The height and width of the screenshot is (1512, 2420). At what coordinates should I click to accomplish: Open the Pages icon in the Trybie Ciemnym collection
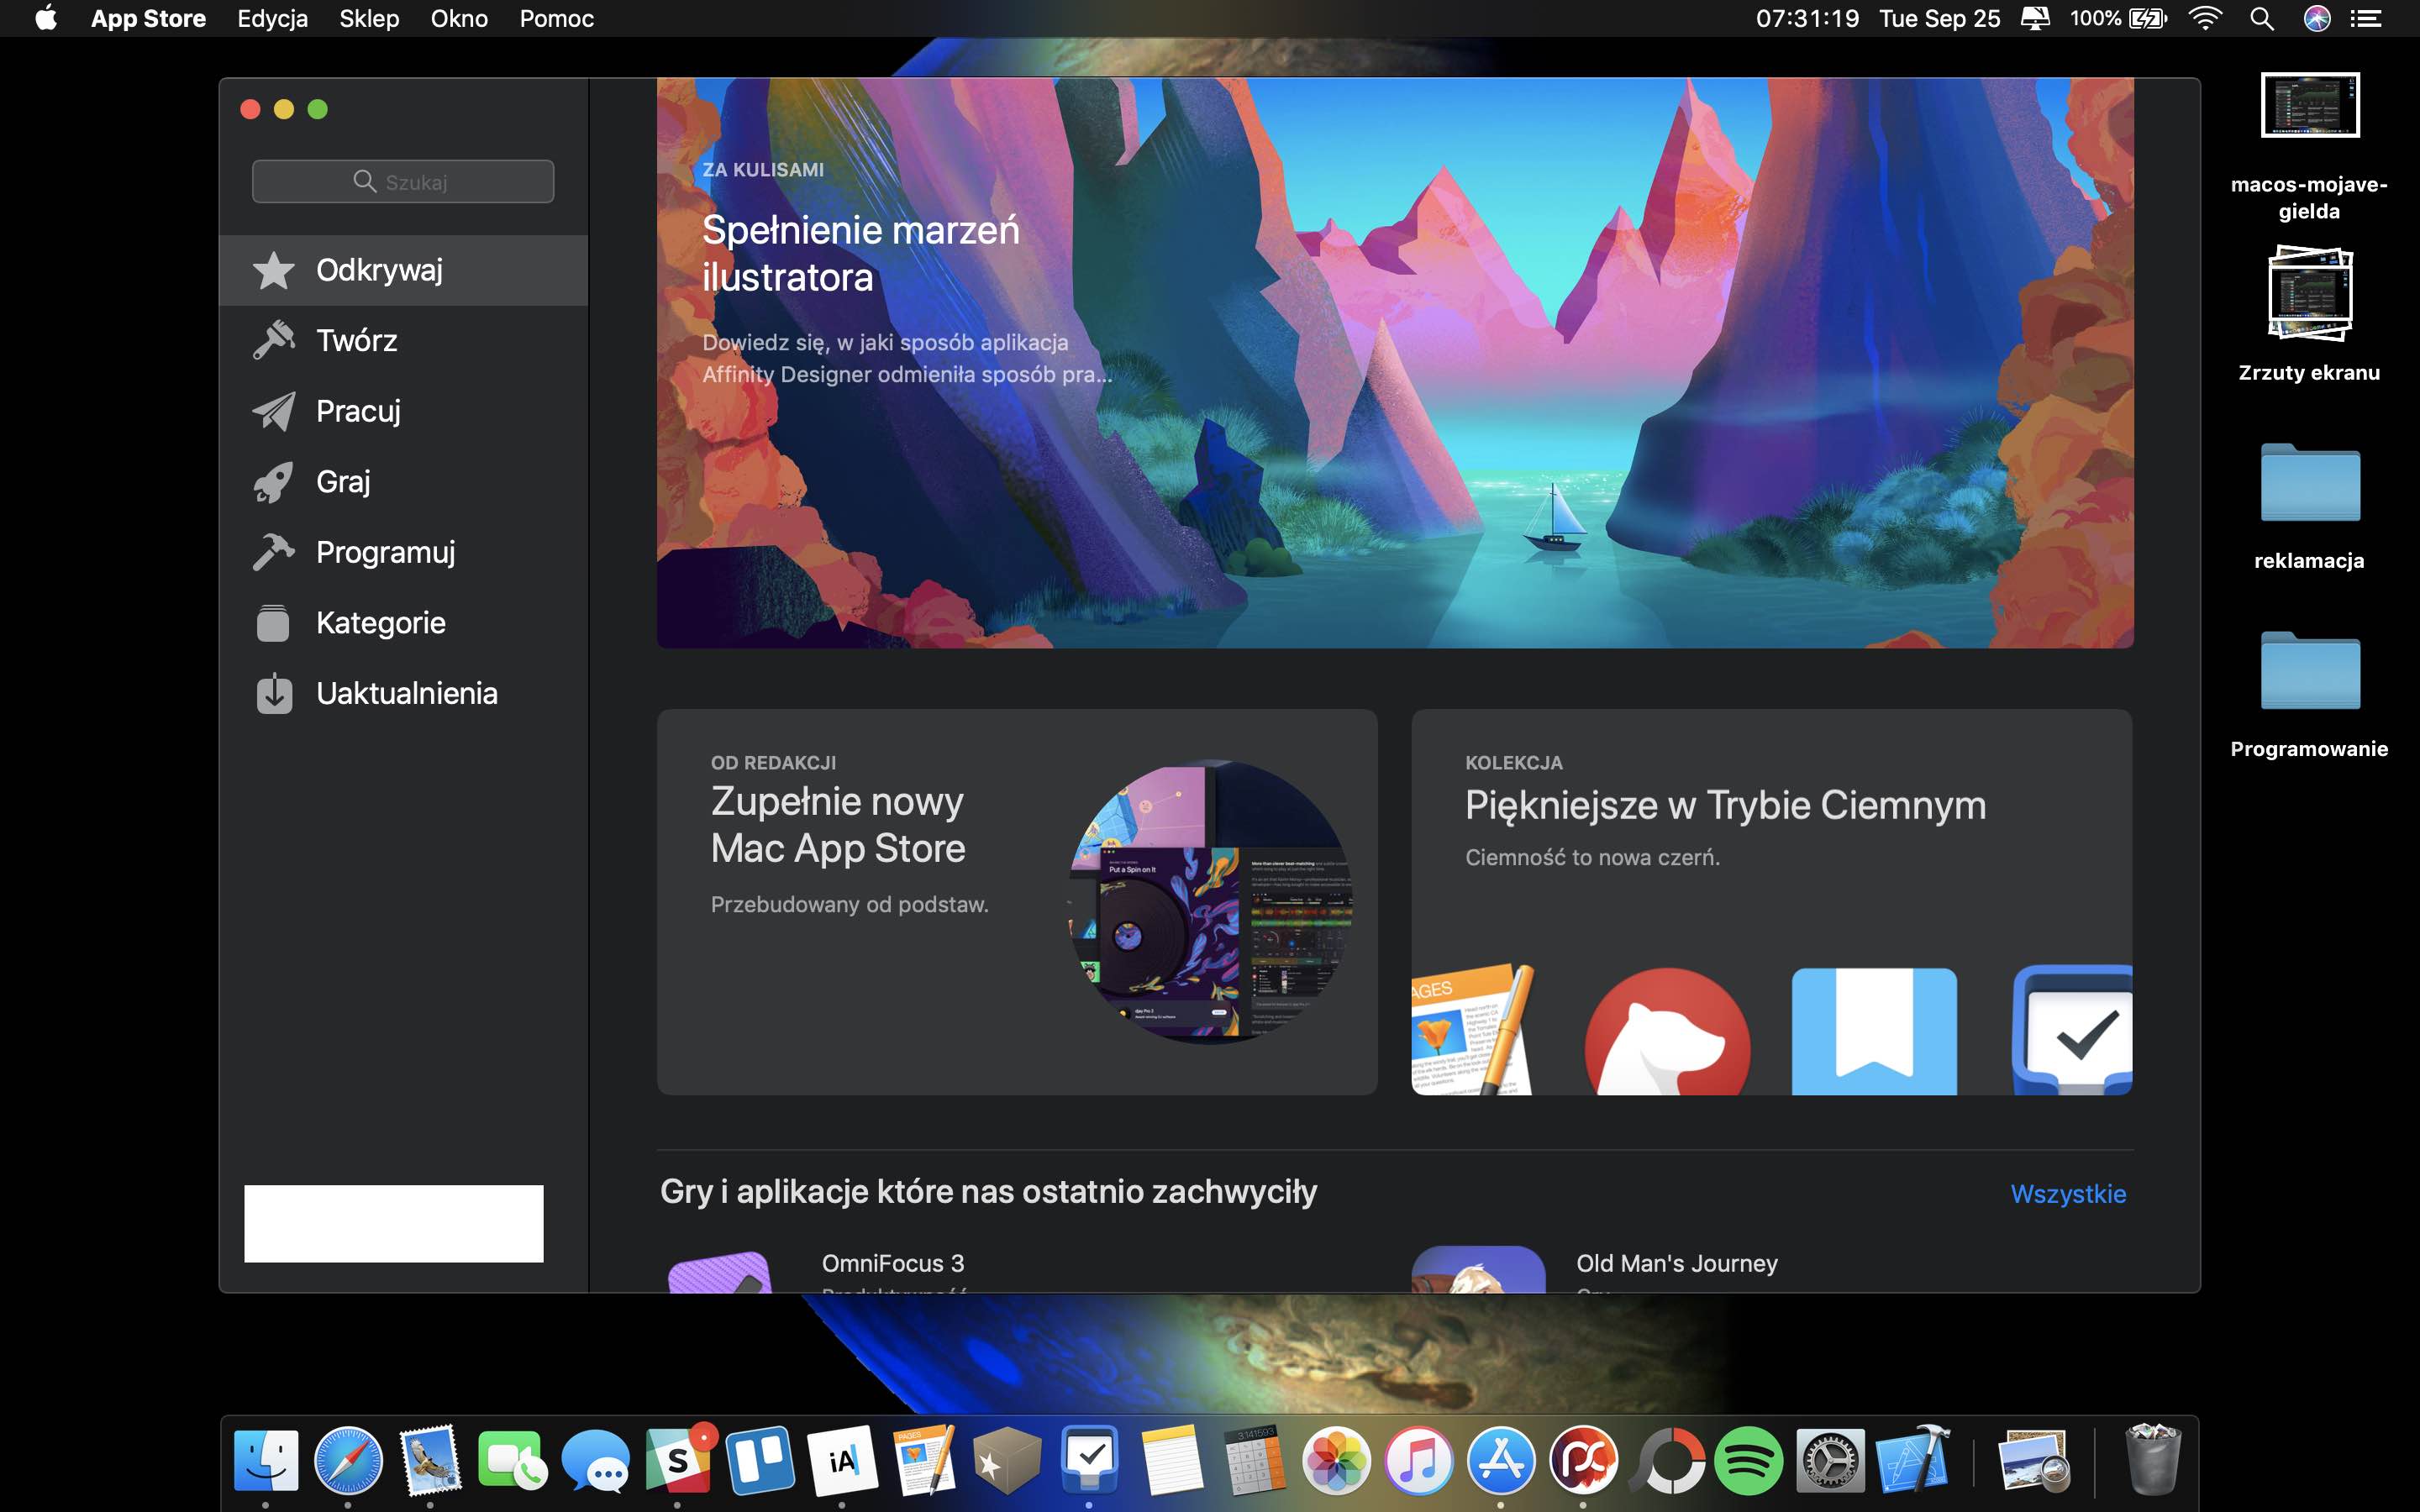1471,1030
